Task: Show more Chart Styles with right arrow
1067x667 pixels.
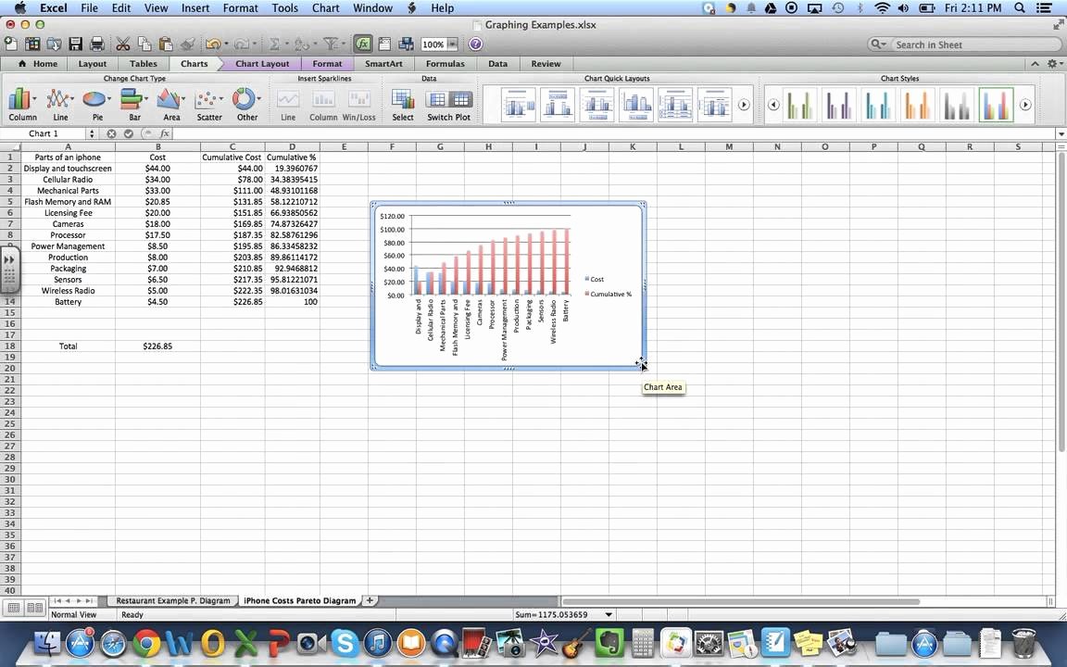Action: tap(1025, 105)
